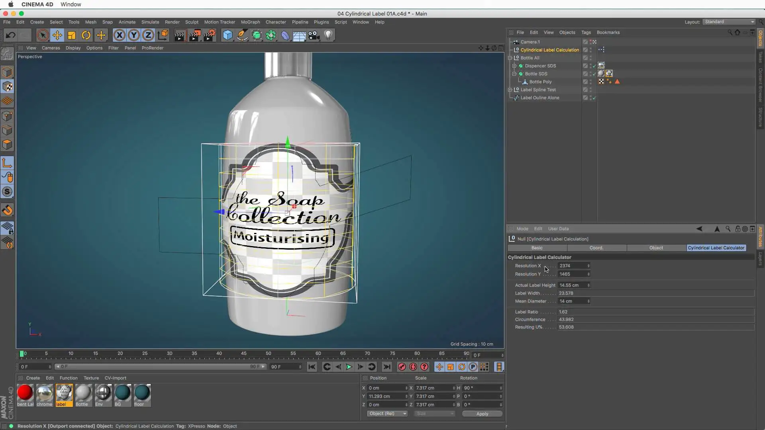The height and width of the screenshot is (430, 765).
Task: Add a Floor environment object
Action: [x=300, y=35]
